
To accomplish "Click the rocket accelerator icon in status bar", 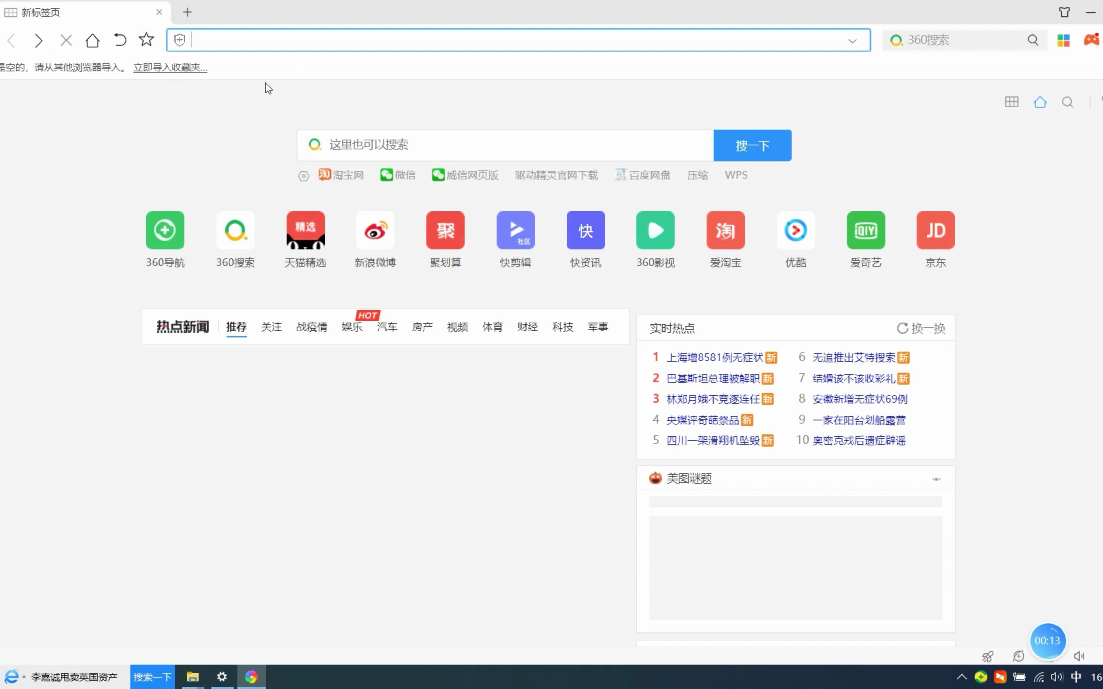I will [987, 656].
